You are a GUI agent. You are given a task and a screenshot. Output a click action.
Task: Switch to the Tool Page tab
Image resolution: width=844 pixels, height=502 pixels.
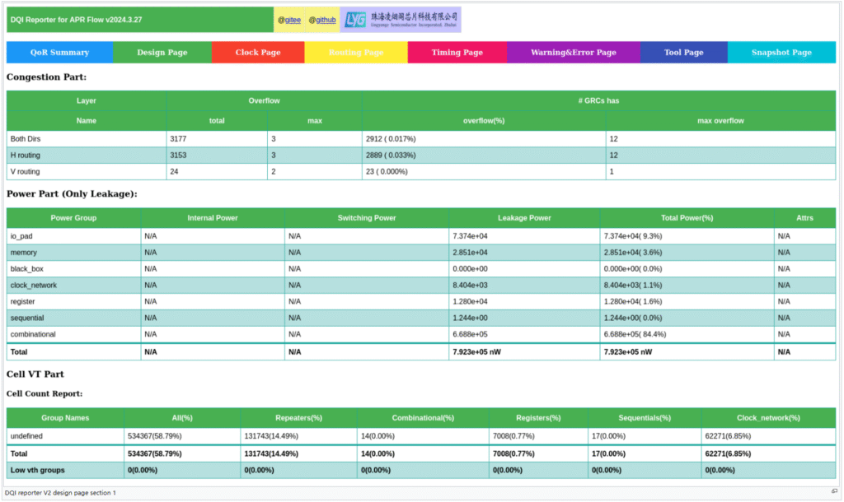point(683,53)
